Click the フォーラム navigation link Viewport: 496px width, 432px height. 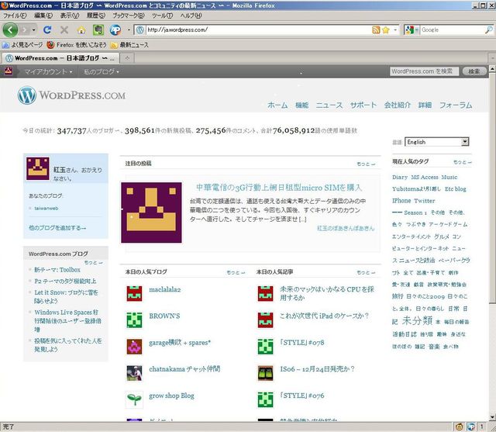pyautogui.click(x=456, y=105)
